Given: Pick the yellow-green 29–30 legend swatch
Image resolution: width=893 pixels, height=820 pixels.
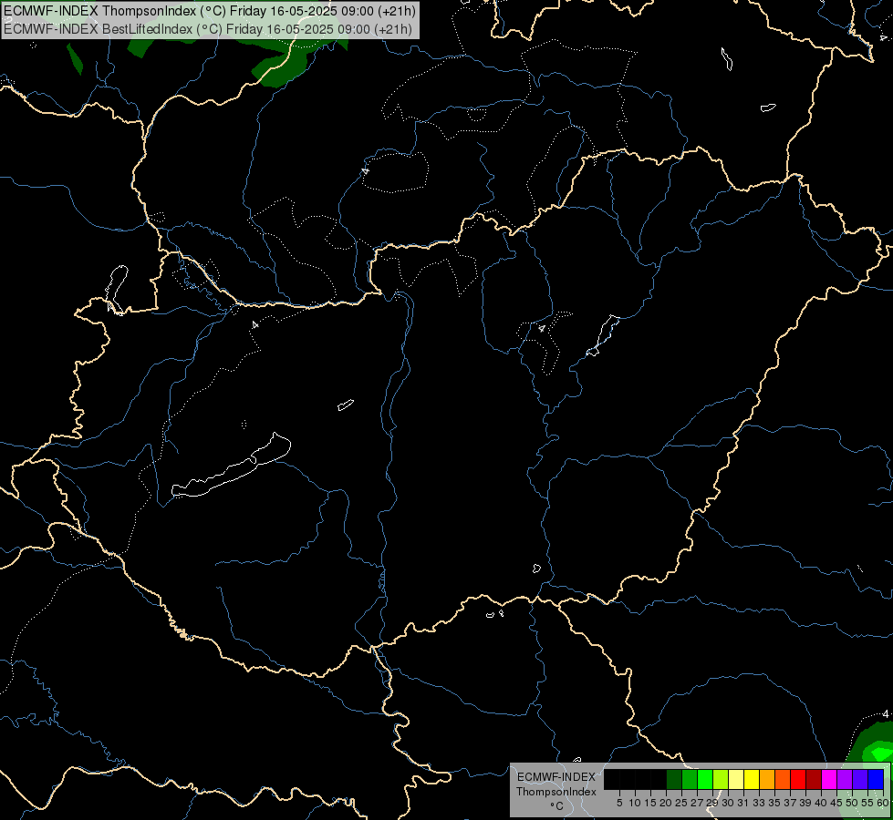Looking at the screenshot, I should (721, 779).
